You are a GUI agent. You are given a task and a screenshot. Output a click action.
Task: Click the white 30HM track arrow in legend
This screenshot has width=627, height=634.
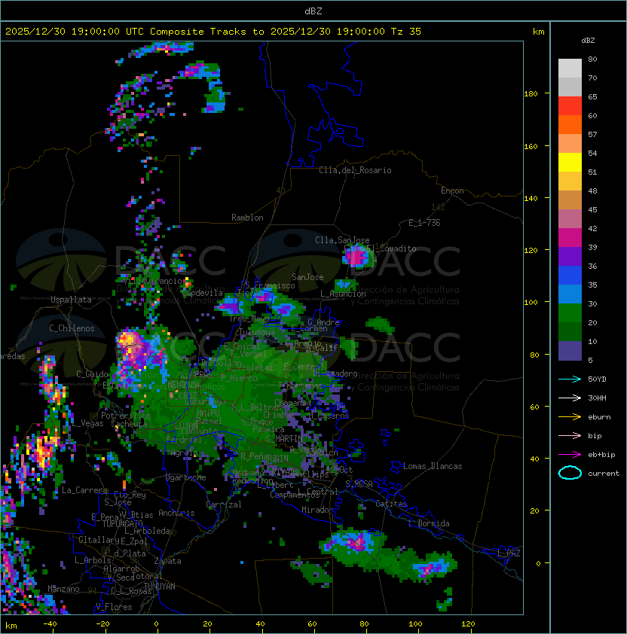570,398
